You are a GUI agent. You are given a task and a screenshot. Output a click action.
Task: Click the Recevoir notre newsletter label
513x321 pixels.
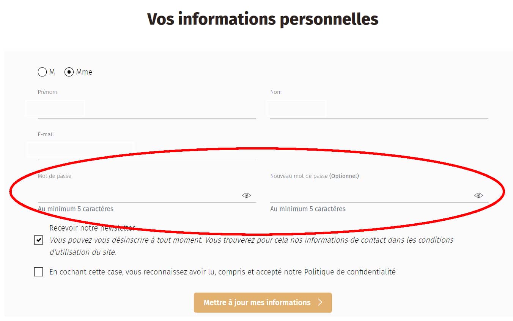click(x=92, y=228)
